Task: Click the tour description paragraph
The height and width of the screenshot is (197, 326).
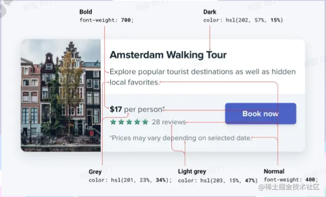Action: [203, 77]
